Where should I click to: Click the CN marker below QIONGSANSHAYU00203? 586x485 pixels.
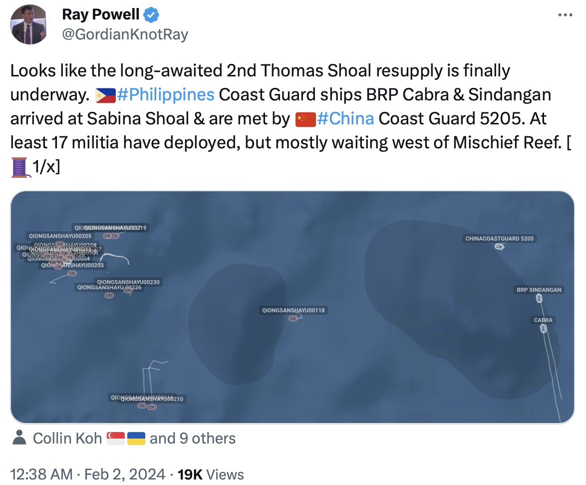(x=72, y=273)
